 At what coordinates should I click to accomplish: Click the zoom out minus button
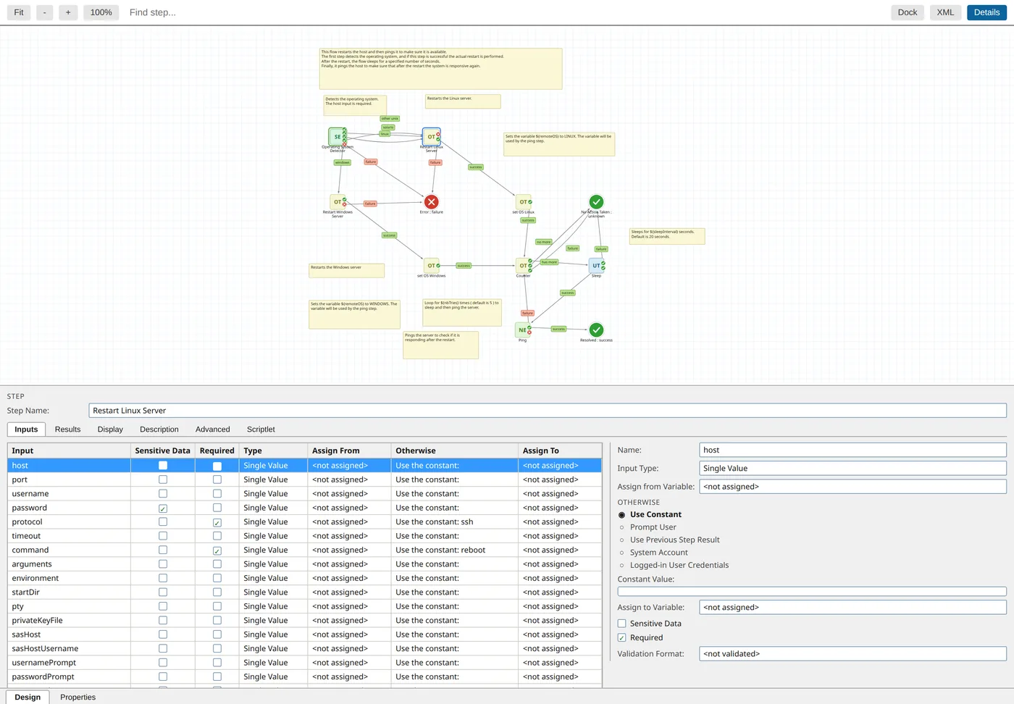pos(45,12)
